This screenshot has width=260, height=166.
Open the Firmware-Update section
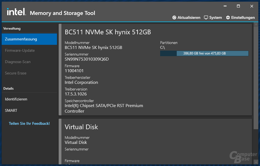[x=29, y=50]
